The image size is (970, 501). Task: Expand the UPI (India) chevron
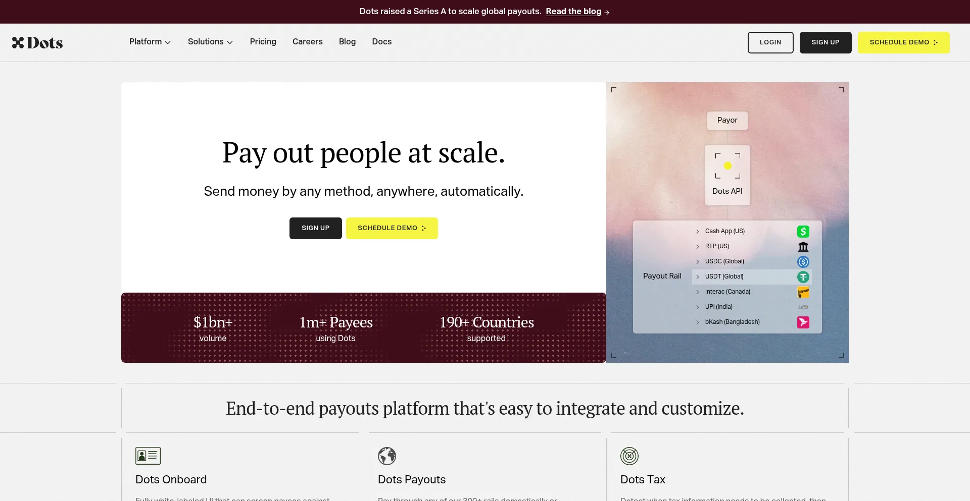(698, 307)
